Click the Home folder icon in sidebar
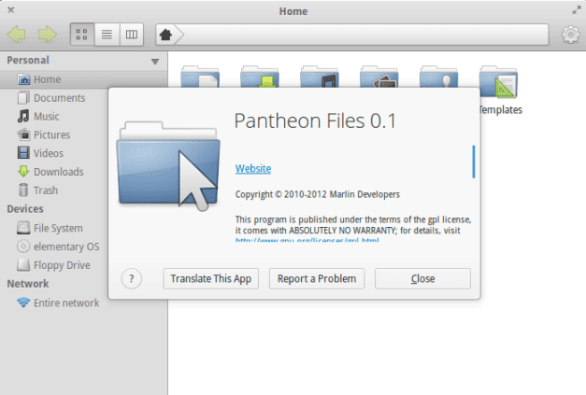Viewport: 586px width, 395px height. (x=23, y=79)
